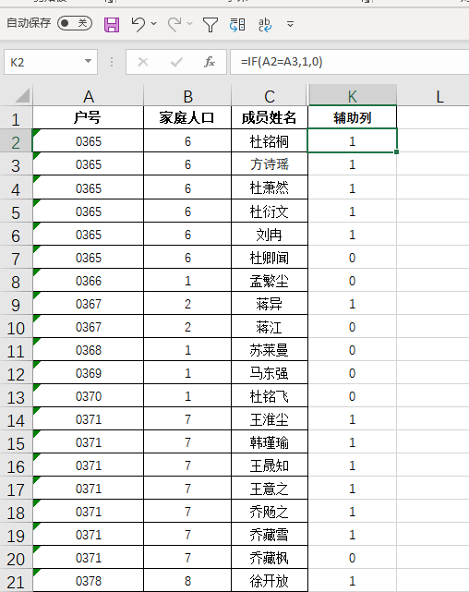Click household number cell 0369
Viewport: 469px width, 592px height.
(x=89, y=373)
